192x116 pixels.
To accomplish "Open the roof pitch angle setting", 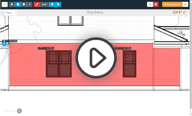I will tap(44, 4).
